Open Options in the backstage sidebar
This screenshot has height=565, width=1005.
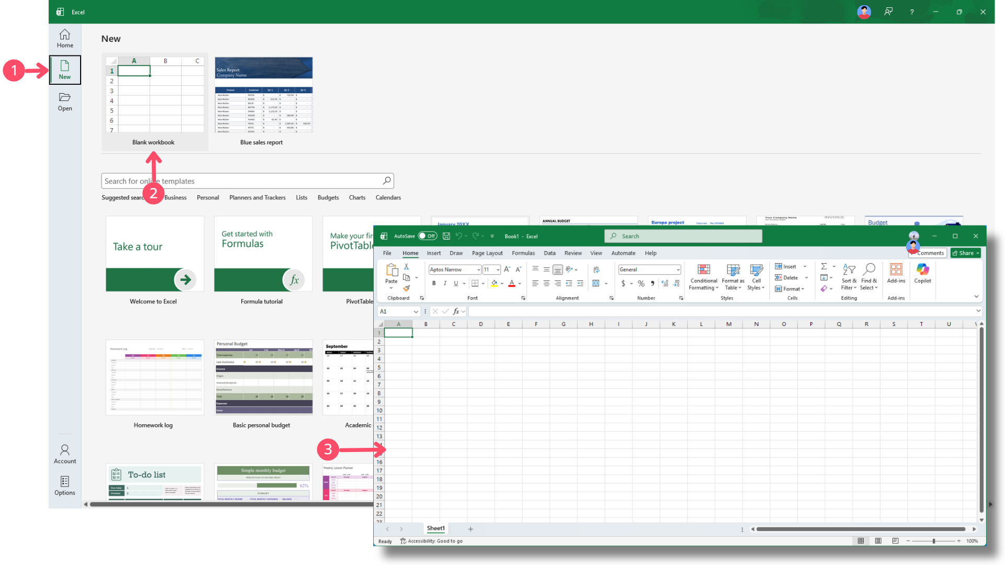pyautogui.click(x=65, y=485)
